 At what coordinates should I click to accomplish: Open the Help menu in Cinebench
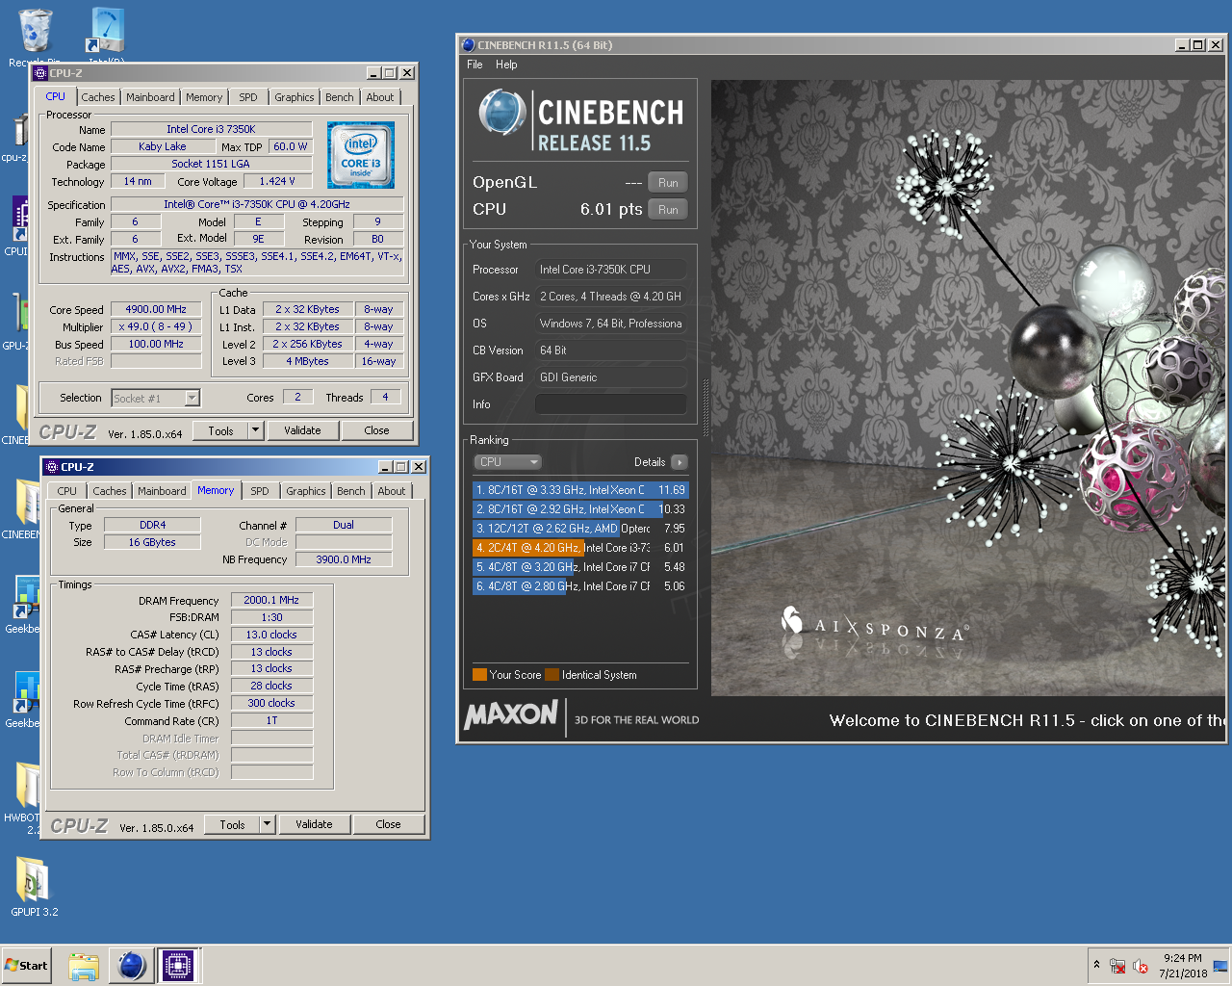pyautogui.click(x=506, y=65)
